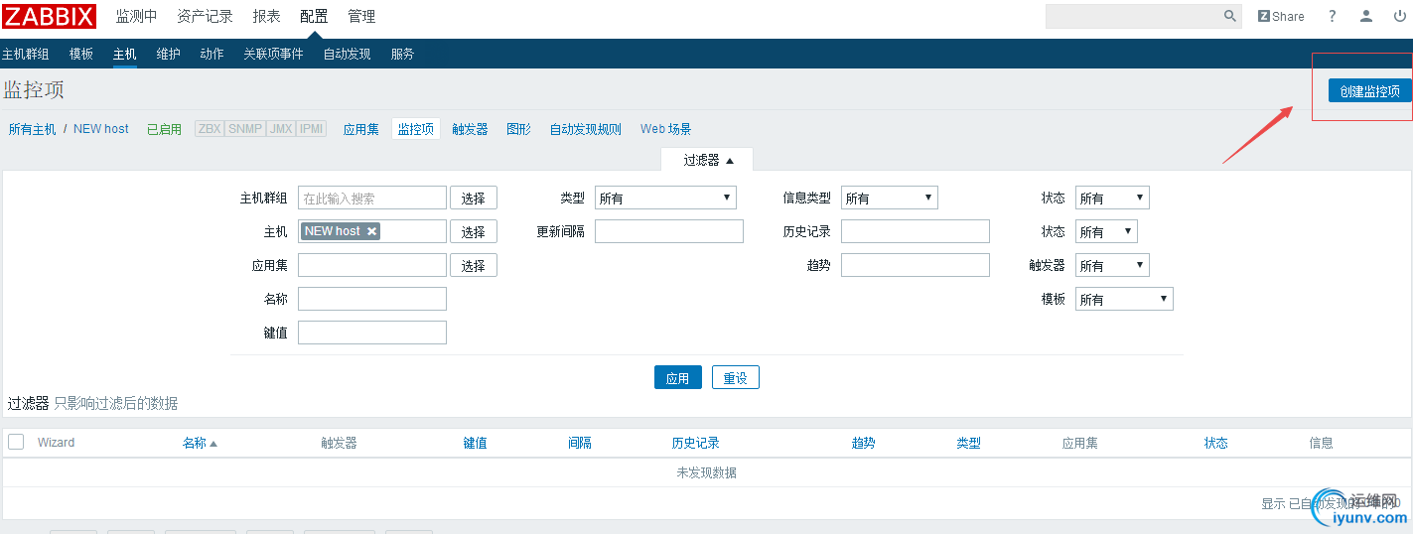Viewport: 1413px width, 534px height.
Task: Focus the 主机群组 search input
Action: (372, 198)
